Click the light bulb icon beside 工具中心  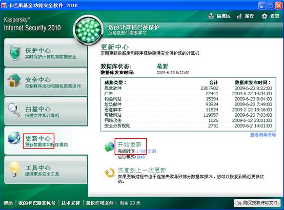(x=14, y=169)
